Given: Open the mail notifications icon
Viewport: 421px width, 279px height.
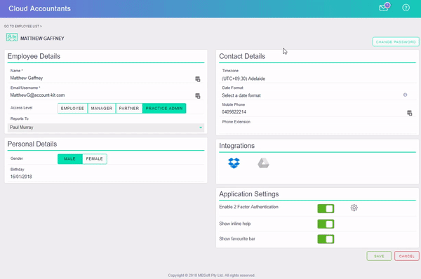Looking at the screenshot, I should 385,7.
